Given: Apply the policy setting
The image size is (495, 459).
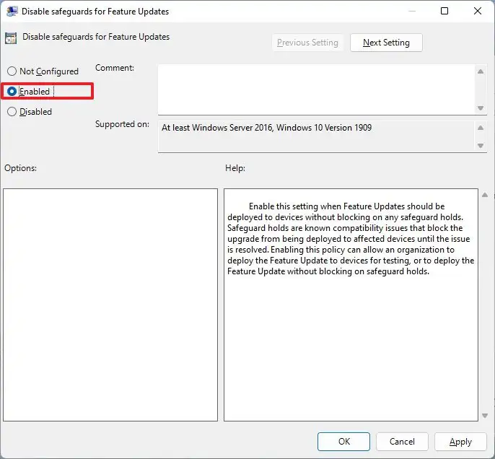Looking at the screenshot, I should [x=460, y=442].
